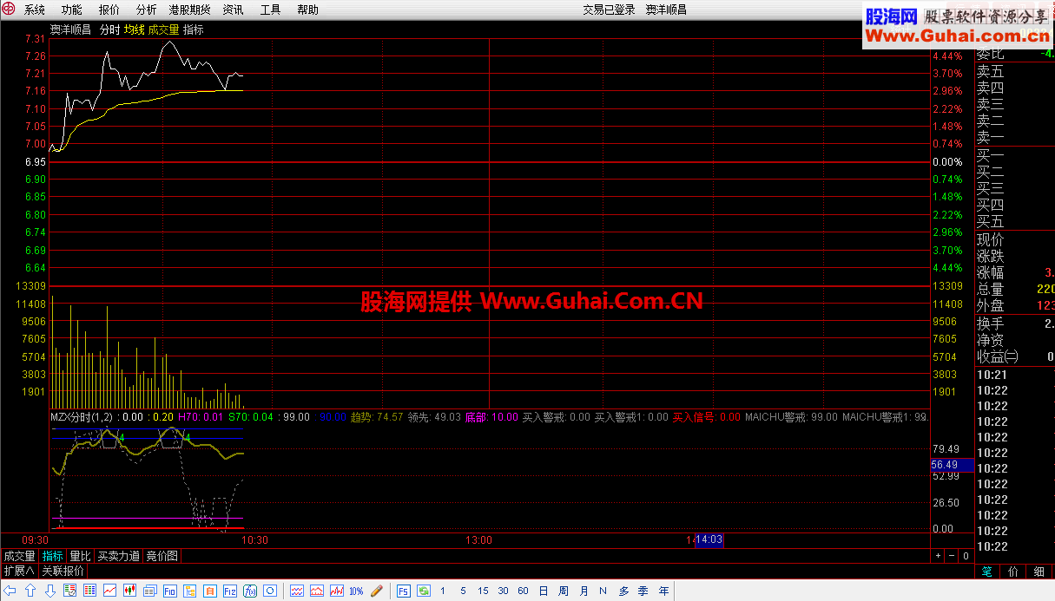This screenshot has height=601, width=1055.
Task: Click the 0 reset button
Action: coord(965,556)
